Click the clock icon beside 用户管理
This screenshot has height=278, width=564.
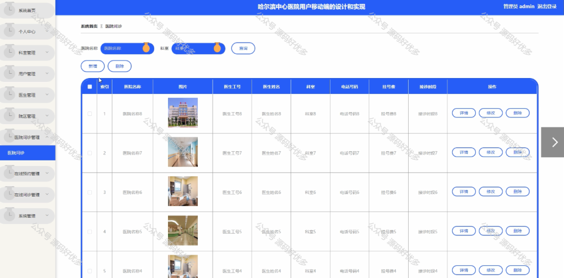point(9,73)
